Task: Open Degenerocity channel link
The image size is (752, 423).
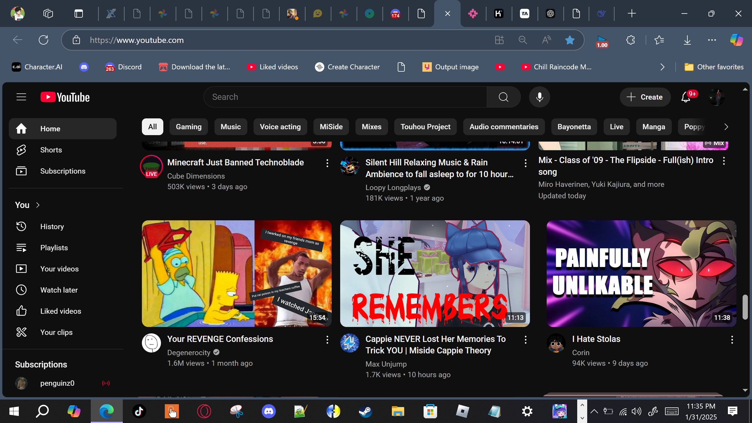Action: (x=189, y=352)
